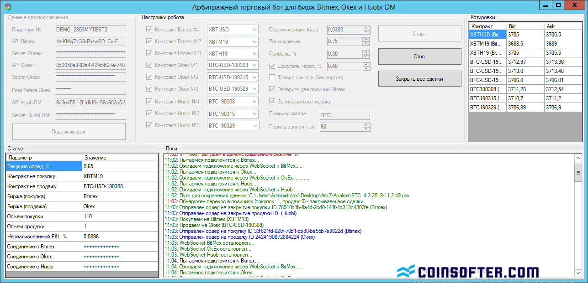Click the logs scrollbar down arrow
The image size is (588, 283).
tap(578, 273)
